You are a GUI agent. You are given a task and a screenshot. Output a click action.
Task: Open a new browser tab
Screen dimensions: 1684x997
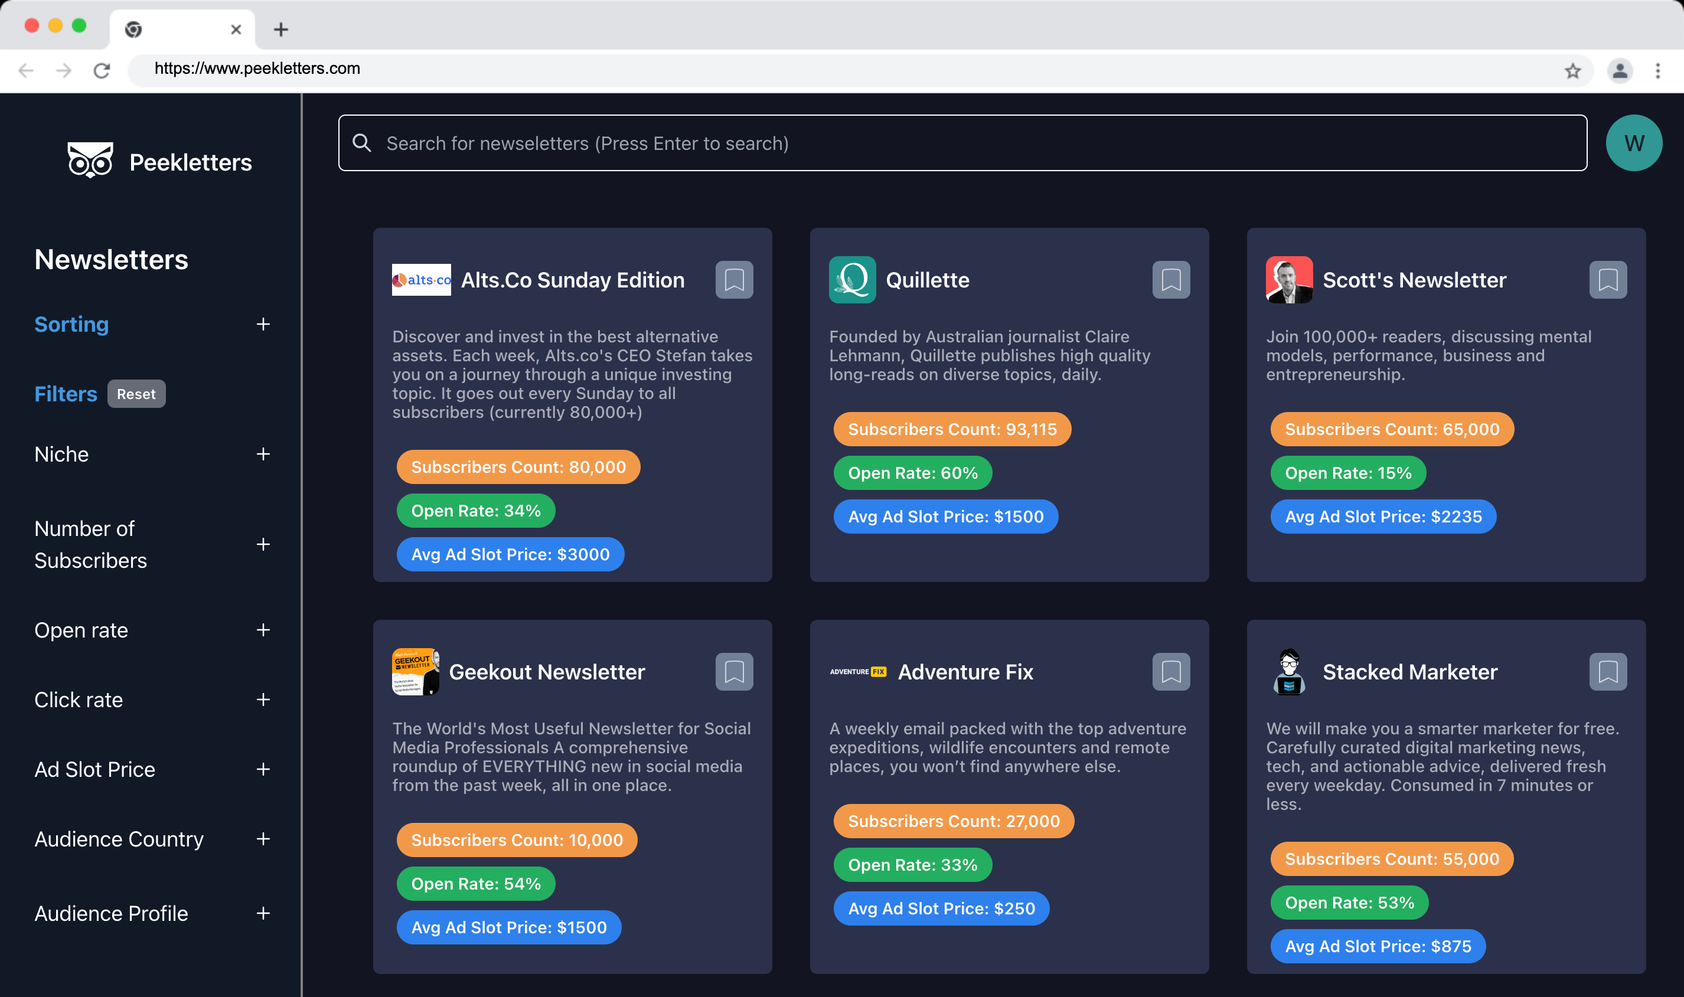281,29
